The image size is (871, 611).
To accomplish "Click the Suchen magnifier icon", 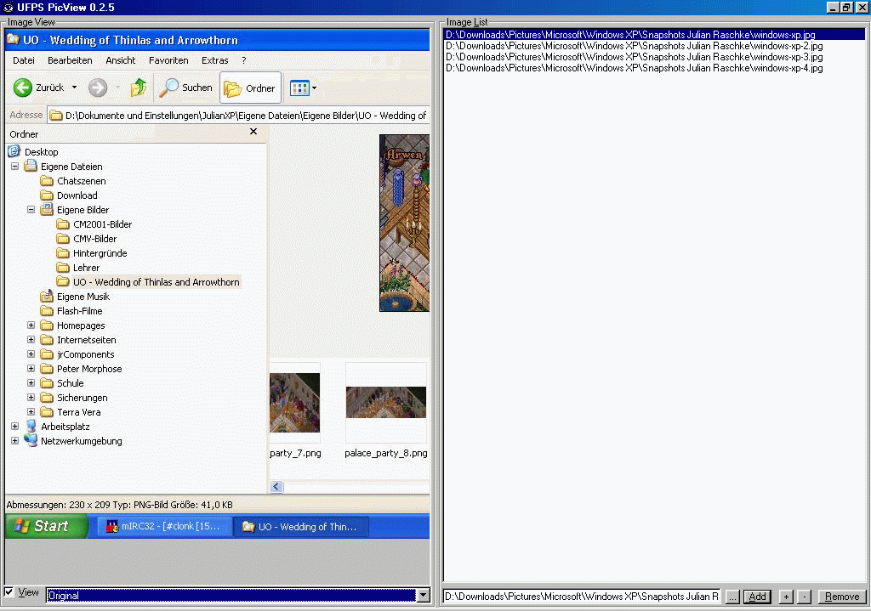I will pyautogui.click(x=168, y=88).
